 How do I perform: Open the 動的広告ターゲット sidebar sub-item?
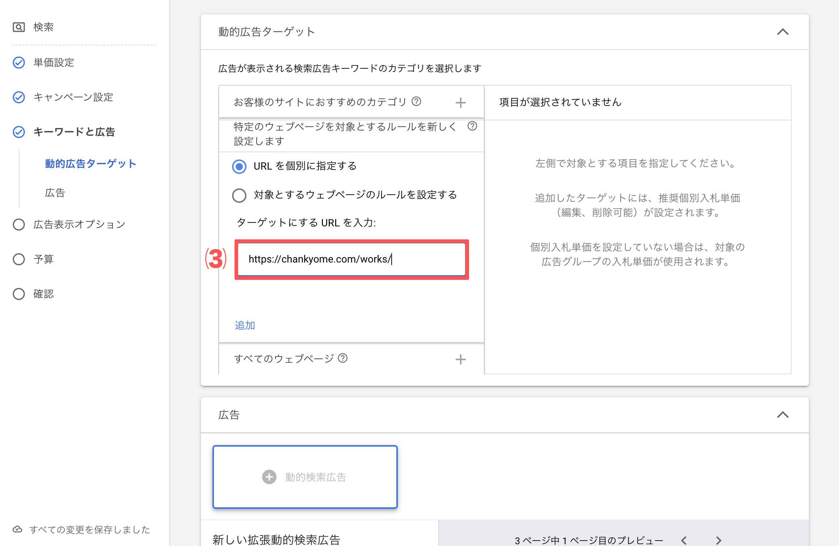point(90,164)
